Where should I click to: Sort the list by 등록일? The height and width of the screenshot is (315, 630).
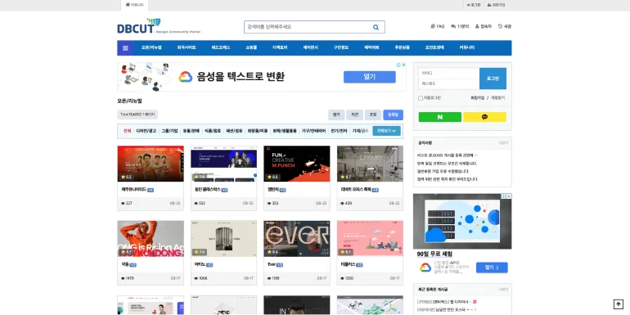393,115
